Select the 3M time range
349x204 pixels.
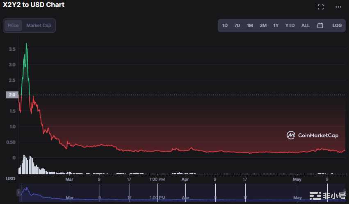pyautogui.click(x=263, y=25)
